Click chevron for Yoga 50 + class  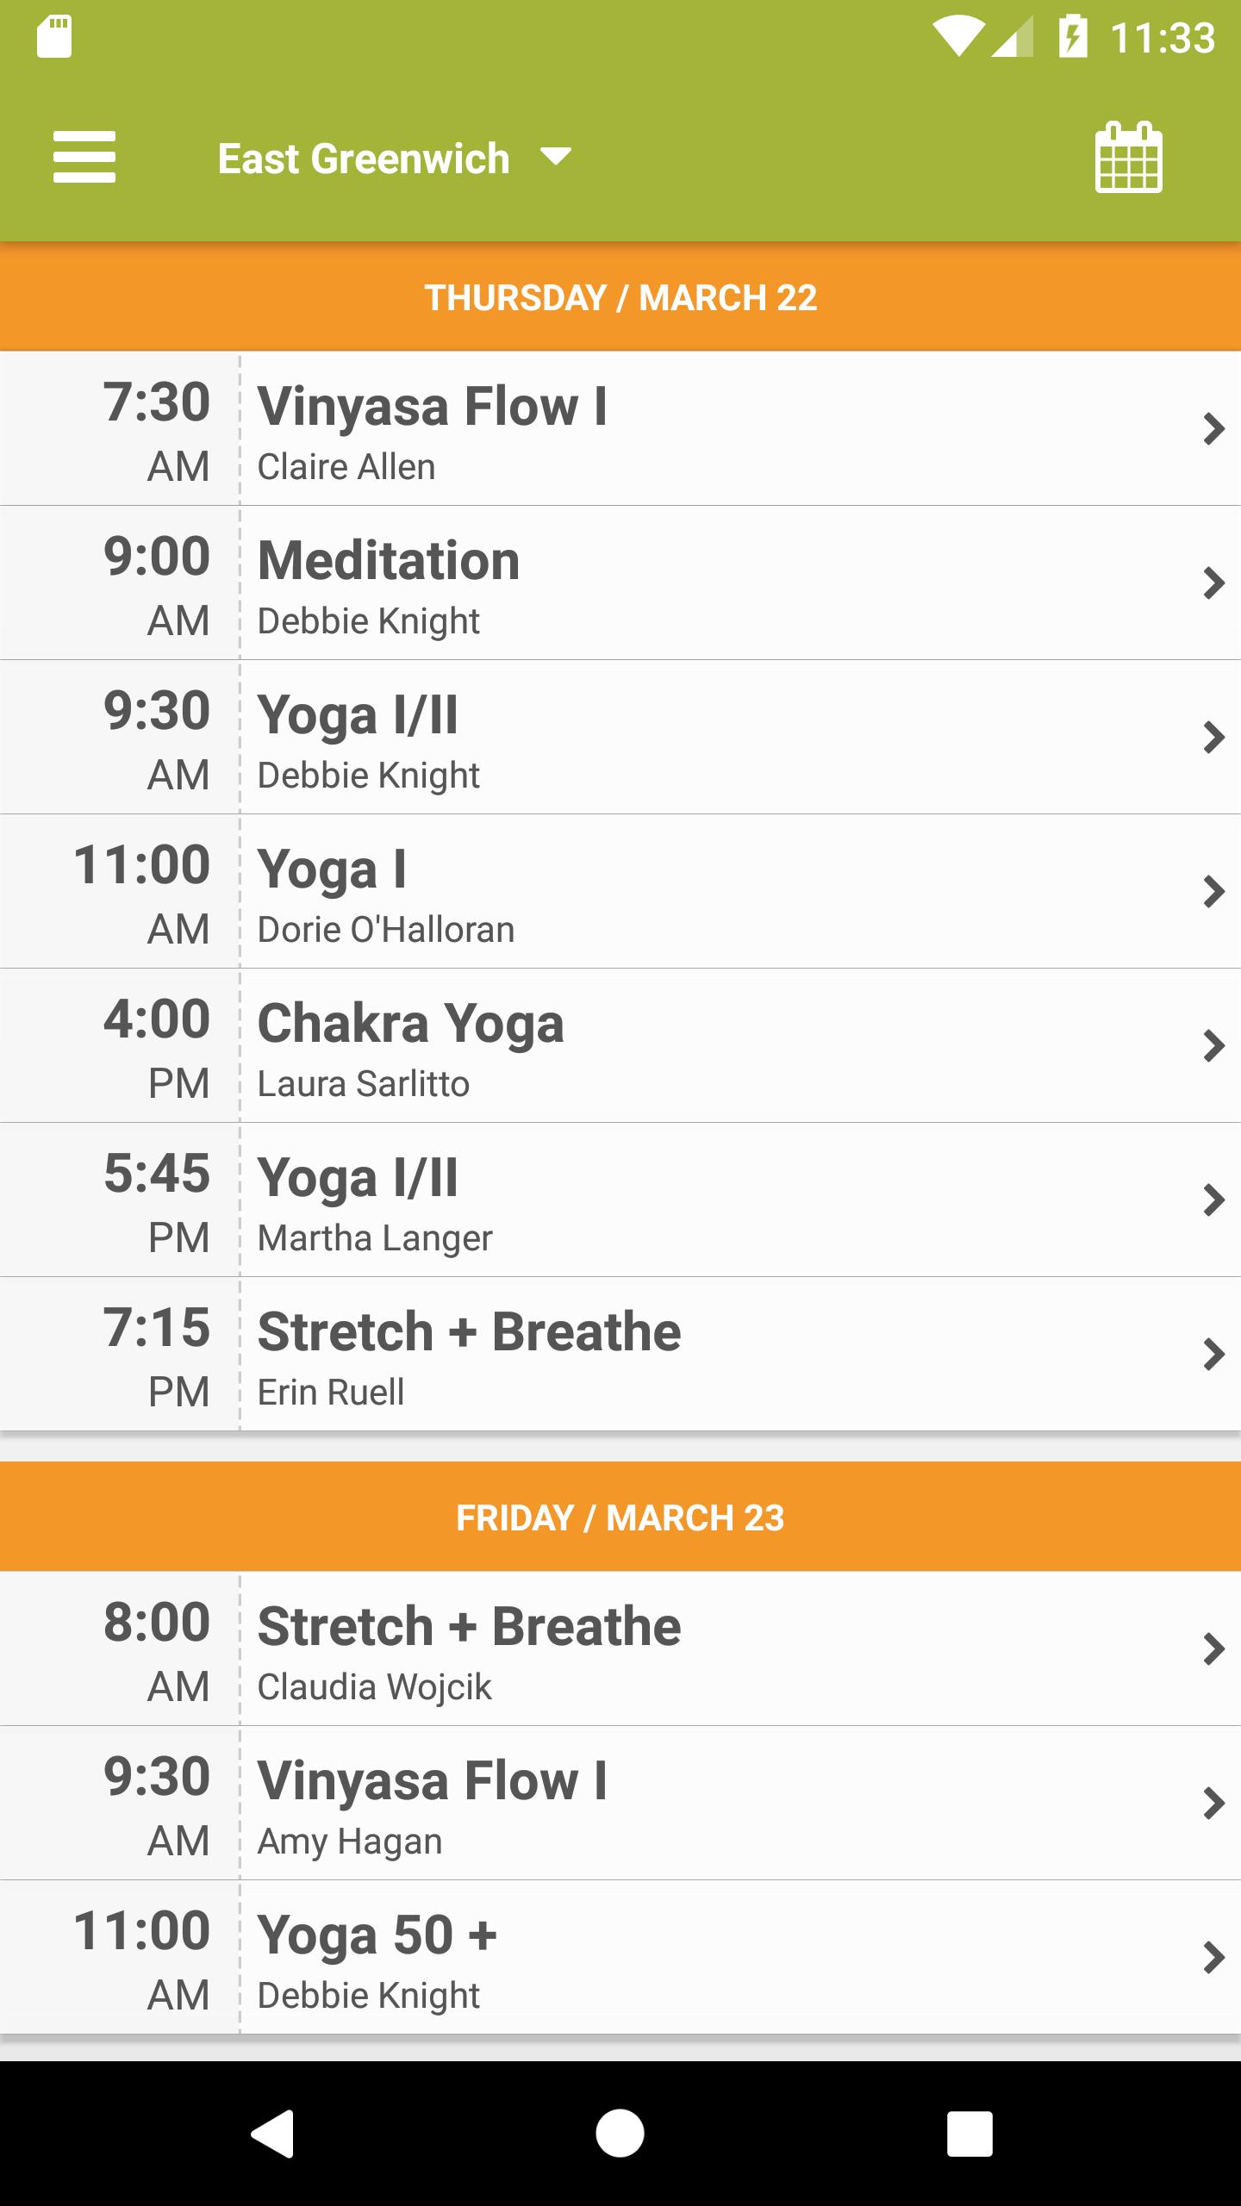point(1213,1958)
